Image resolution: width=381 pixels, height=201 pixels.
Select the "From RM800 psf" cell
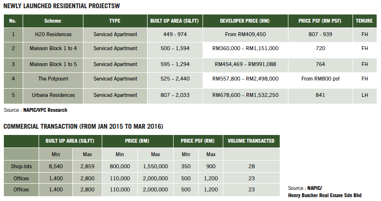319,79
